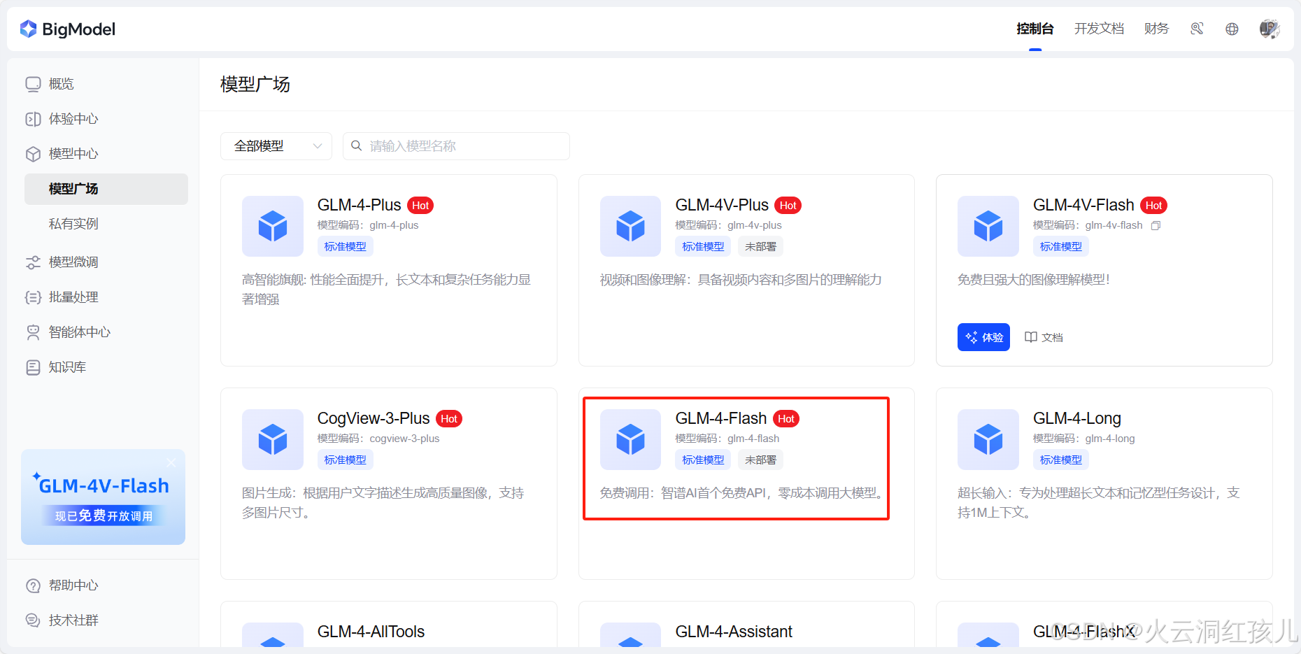Copy the glm-4v-flash model code
The width and height of the screenshot is (1301, 654).
click(1156, 225)
